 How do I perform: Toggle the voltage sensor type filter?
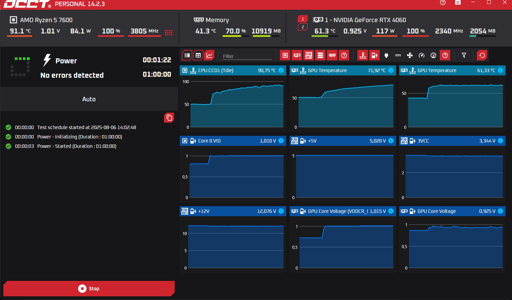pos(374,55)
